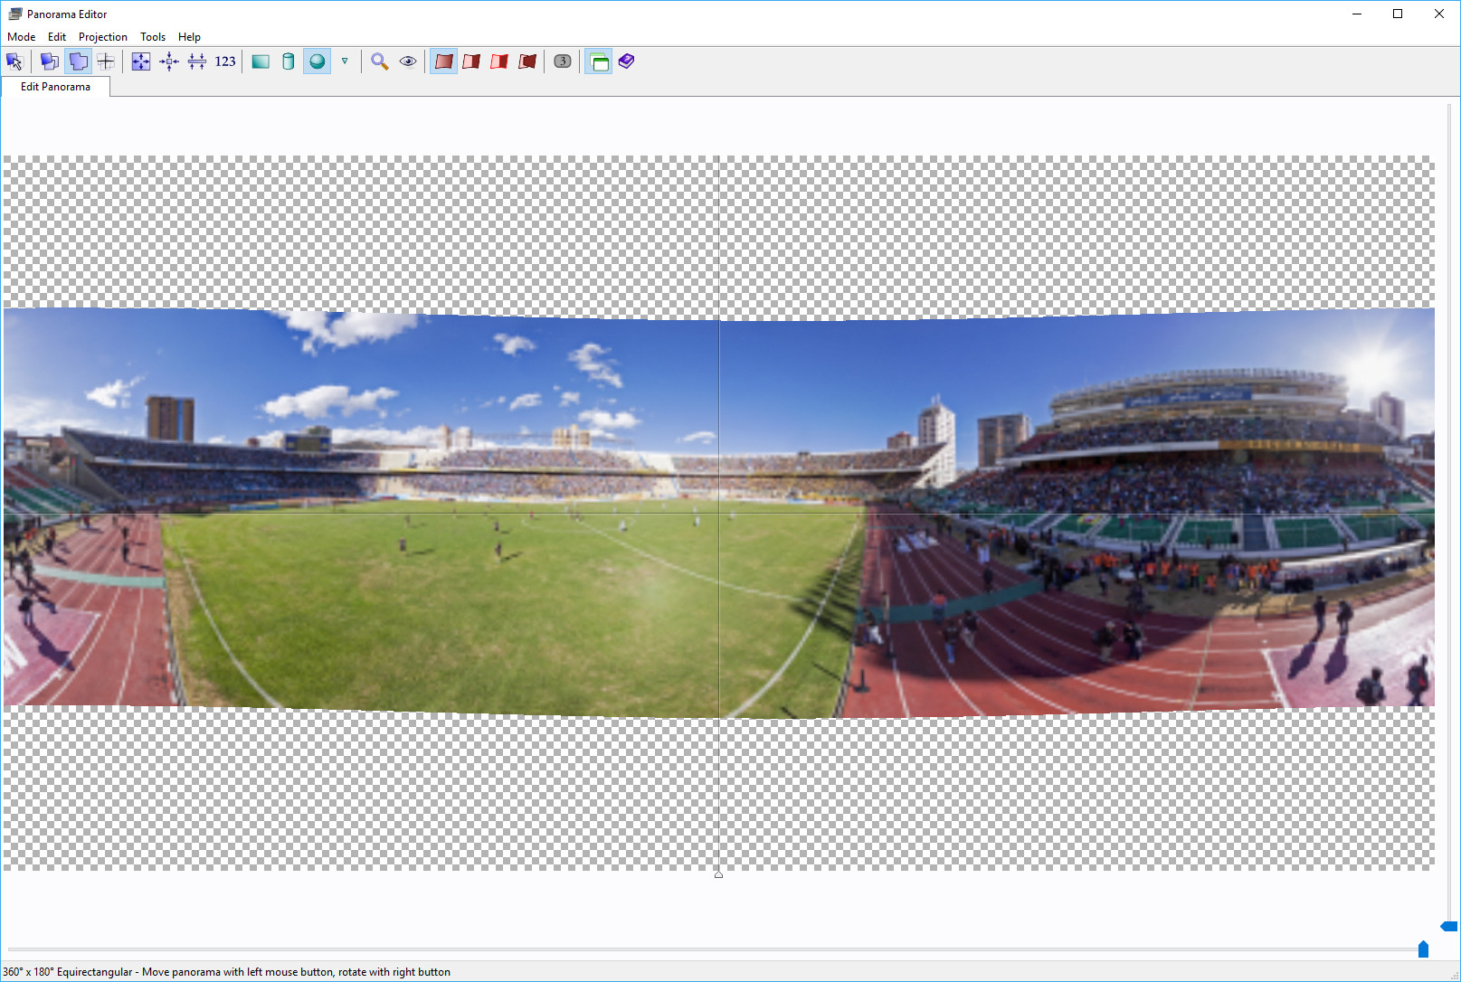Screen dimensions: 1461x982
Task: Open the purple help book icon
Action: point(626,61)
